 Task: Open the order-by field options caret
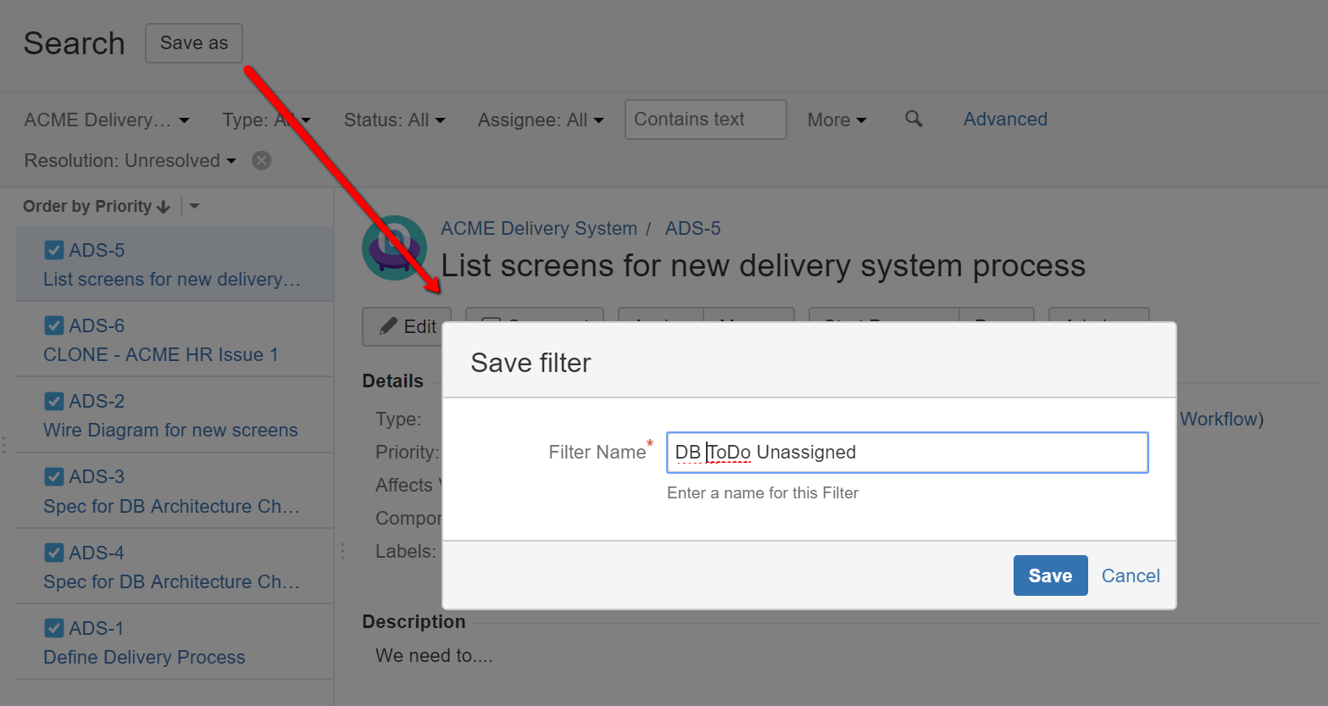[194, 206]
